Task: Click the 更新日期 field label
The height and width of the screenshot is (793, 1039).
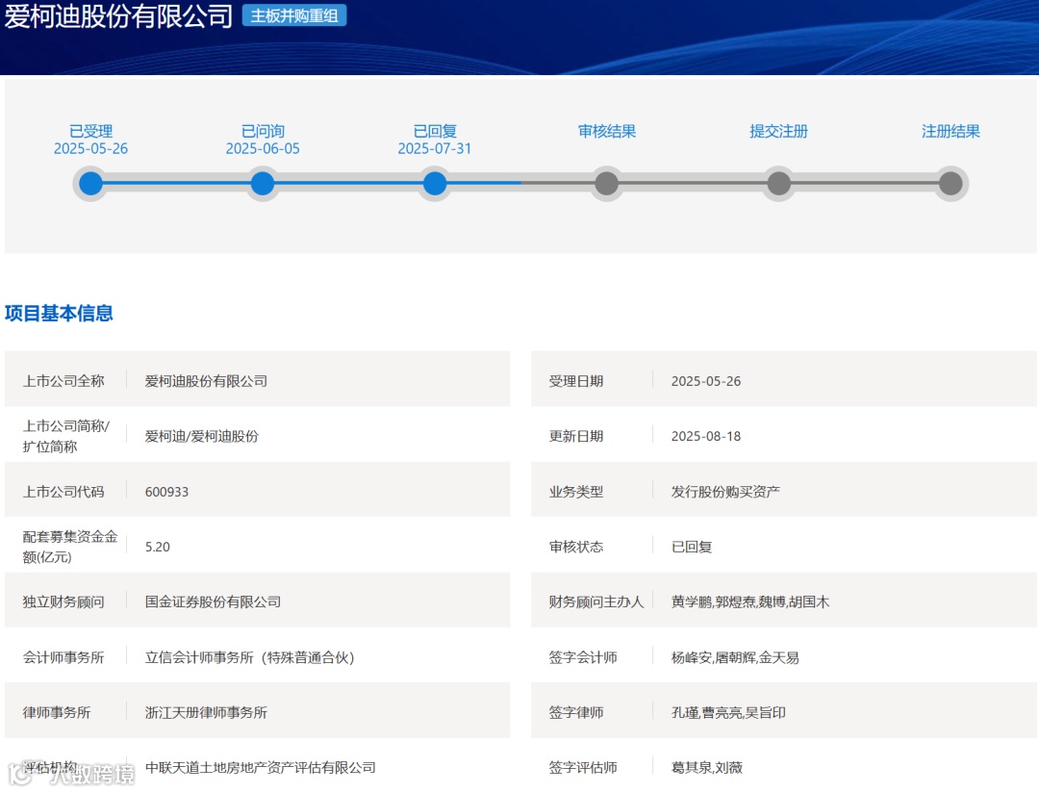Action: (576, 436)
